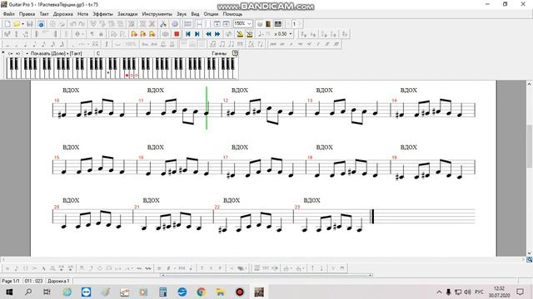Screen dimensions: 533x299
Task: Increase track number with right arrow stepper
Action: tap(300, 24)
